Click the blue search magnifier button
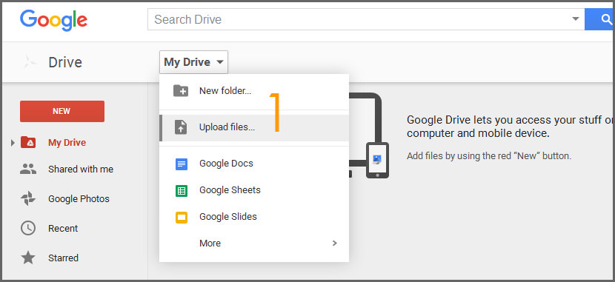Screen dimensions: 615x282 tap(599, 19)
